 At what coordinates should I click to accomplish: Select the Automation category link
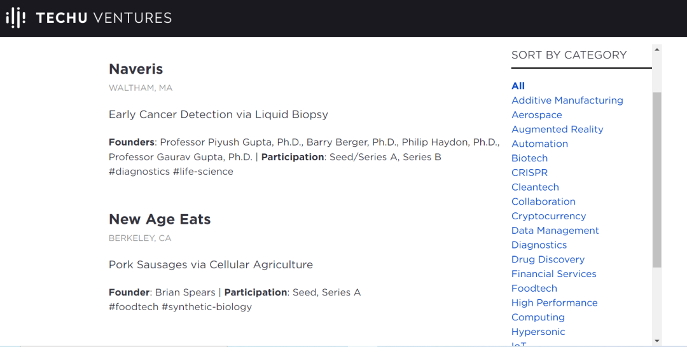coord(540,144)
